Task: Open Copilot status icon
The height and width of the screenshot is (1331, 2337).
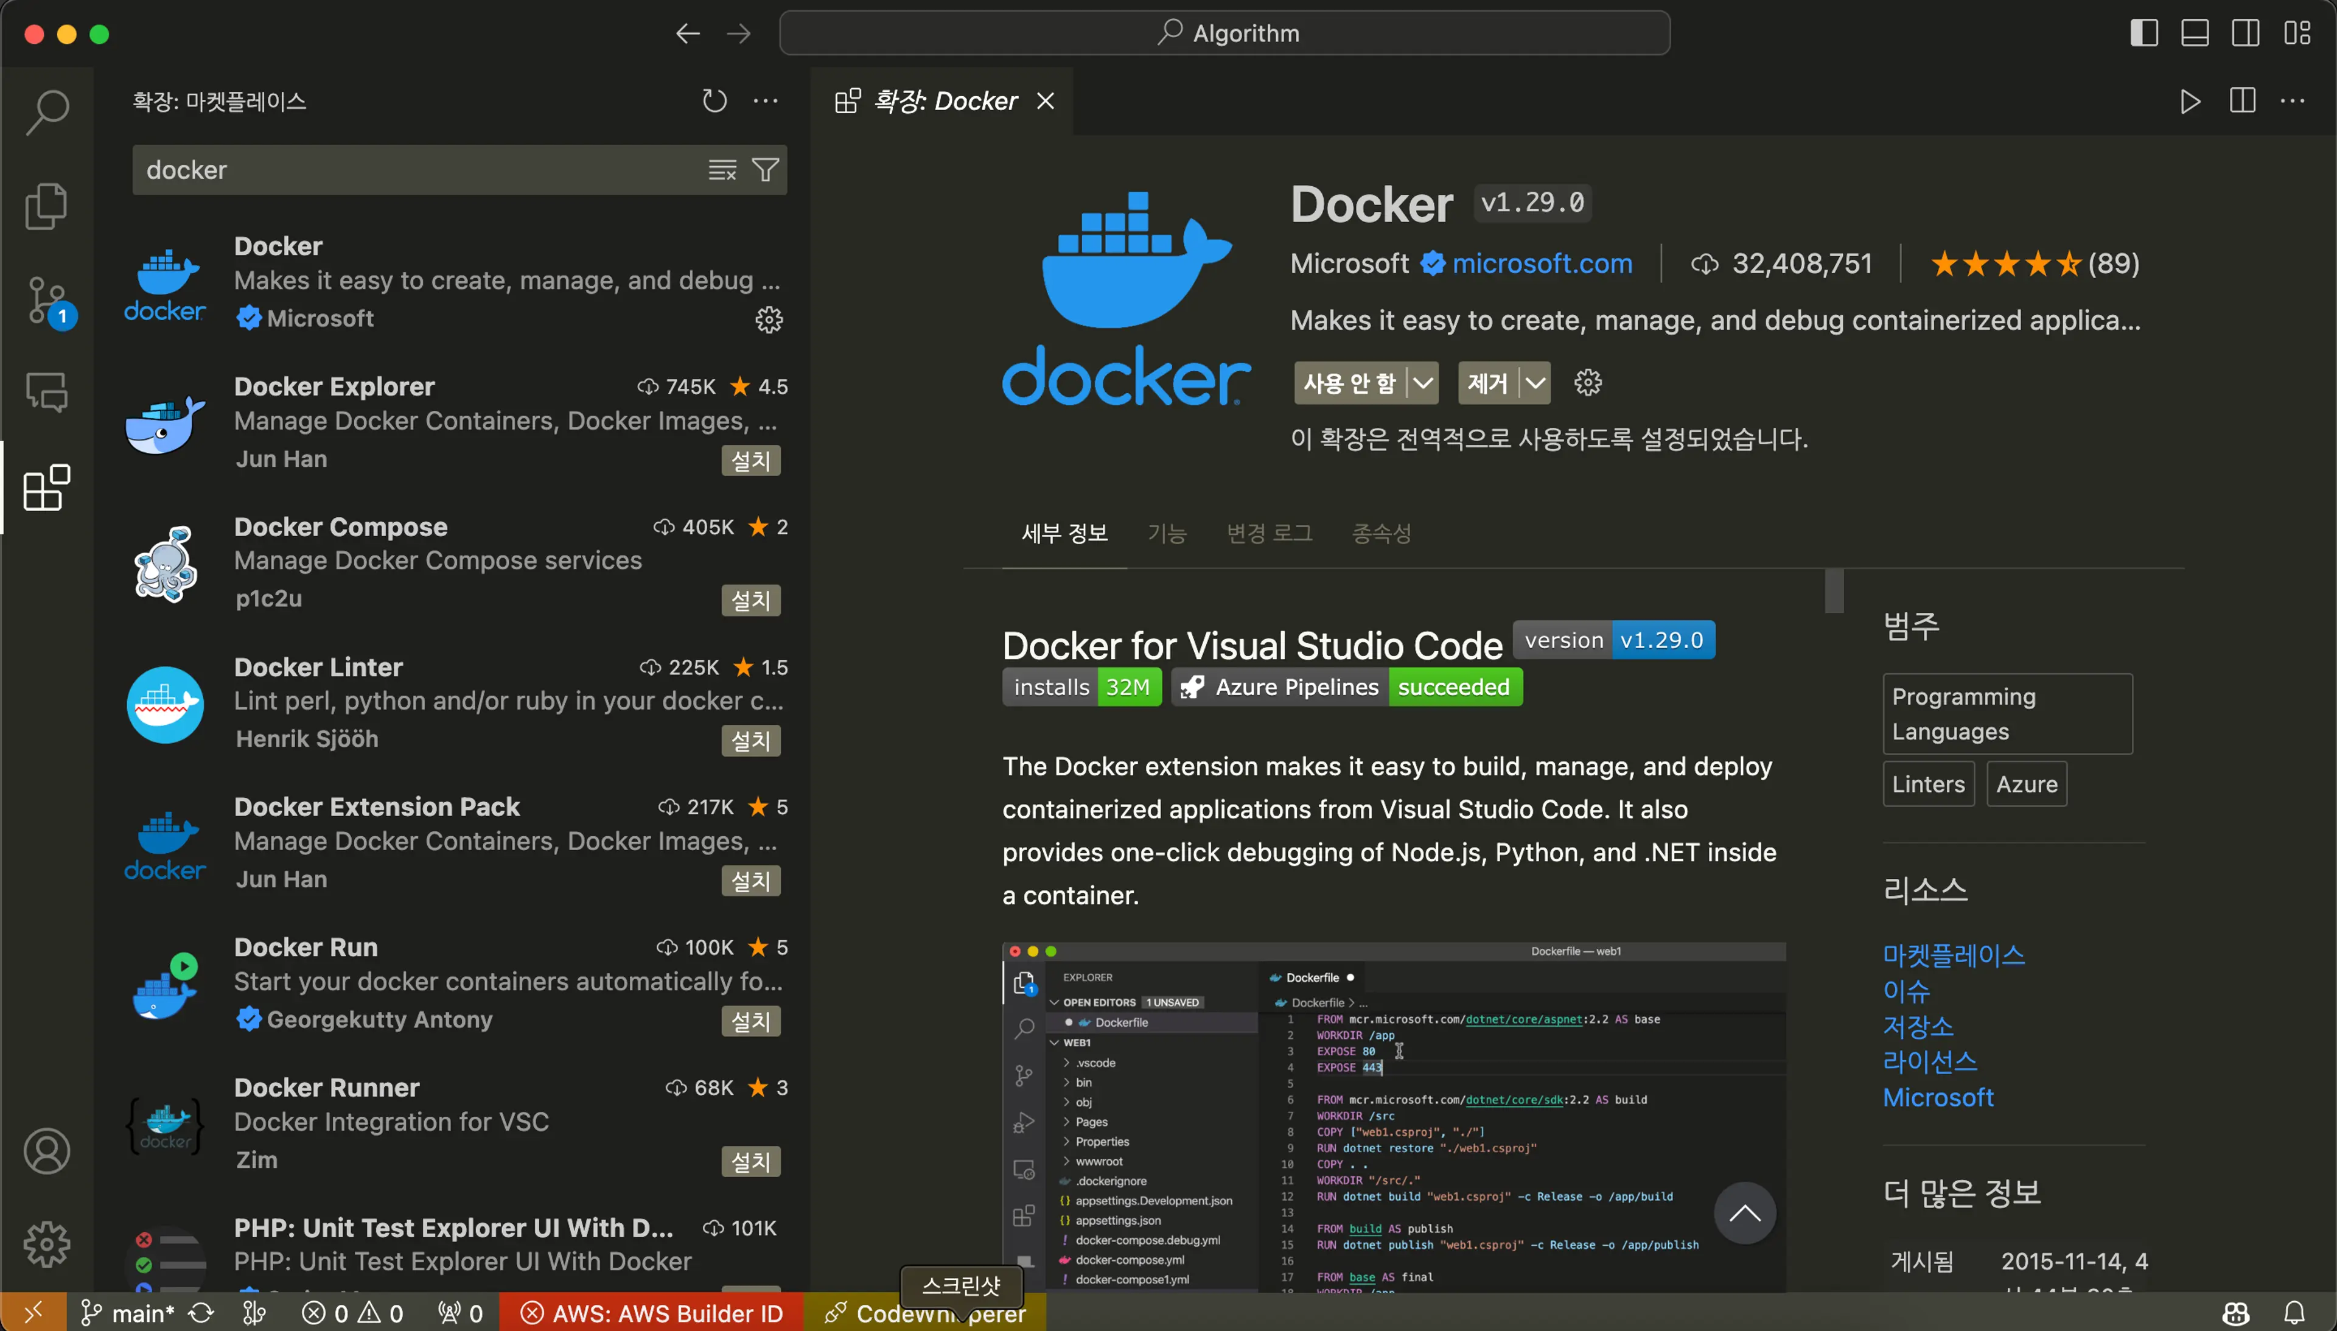Action: [2235, 1313]
